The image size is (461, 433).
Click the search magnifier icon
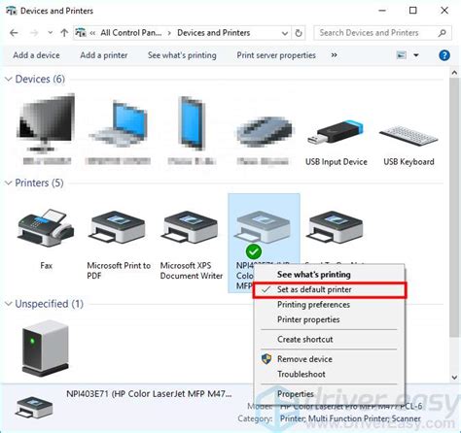(443, 33)
